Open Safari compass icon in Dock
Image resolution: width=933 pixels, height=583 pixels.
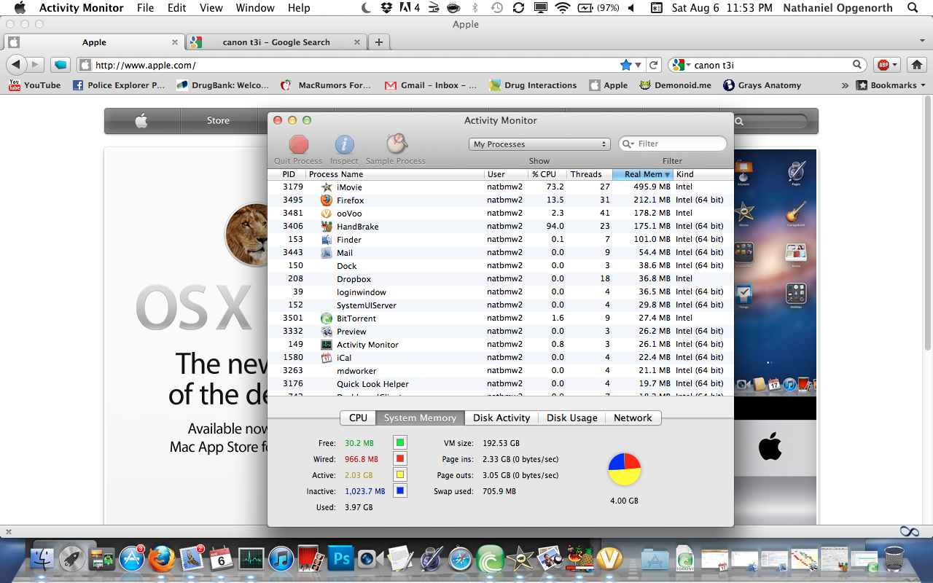click(x=460, y=559)
